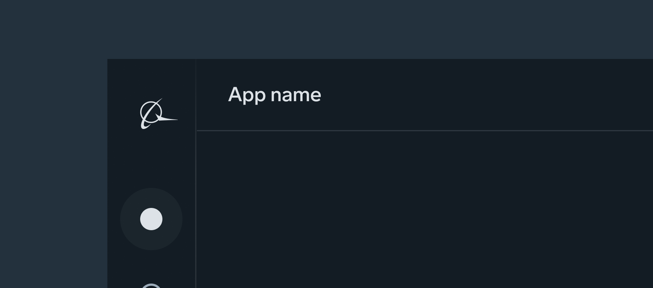
Task: Toggle the active filled-circle nav item
Action: coord(151,219)
